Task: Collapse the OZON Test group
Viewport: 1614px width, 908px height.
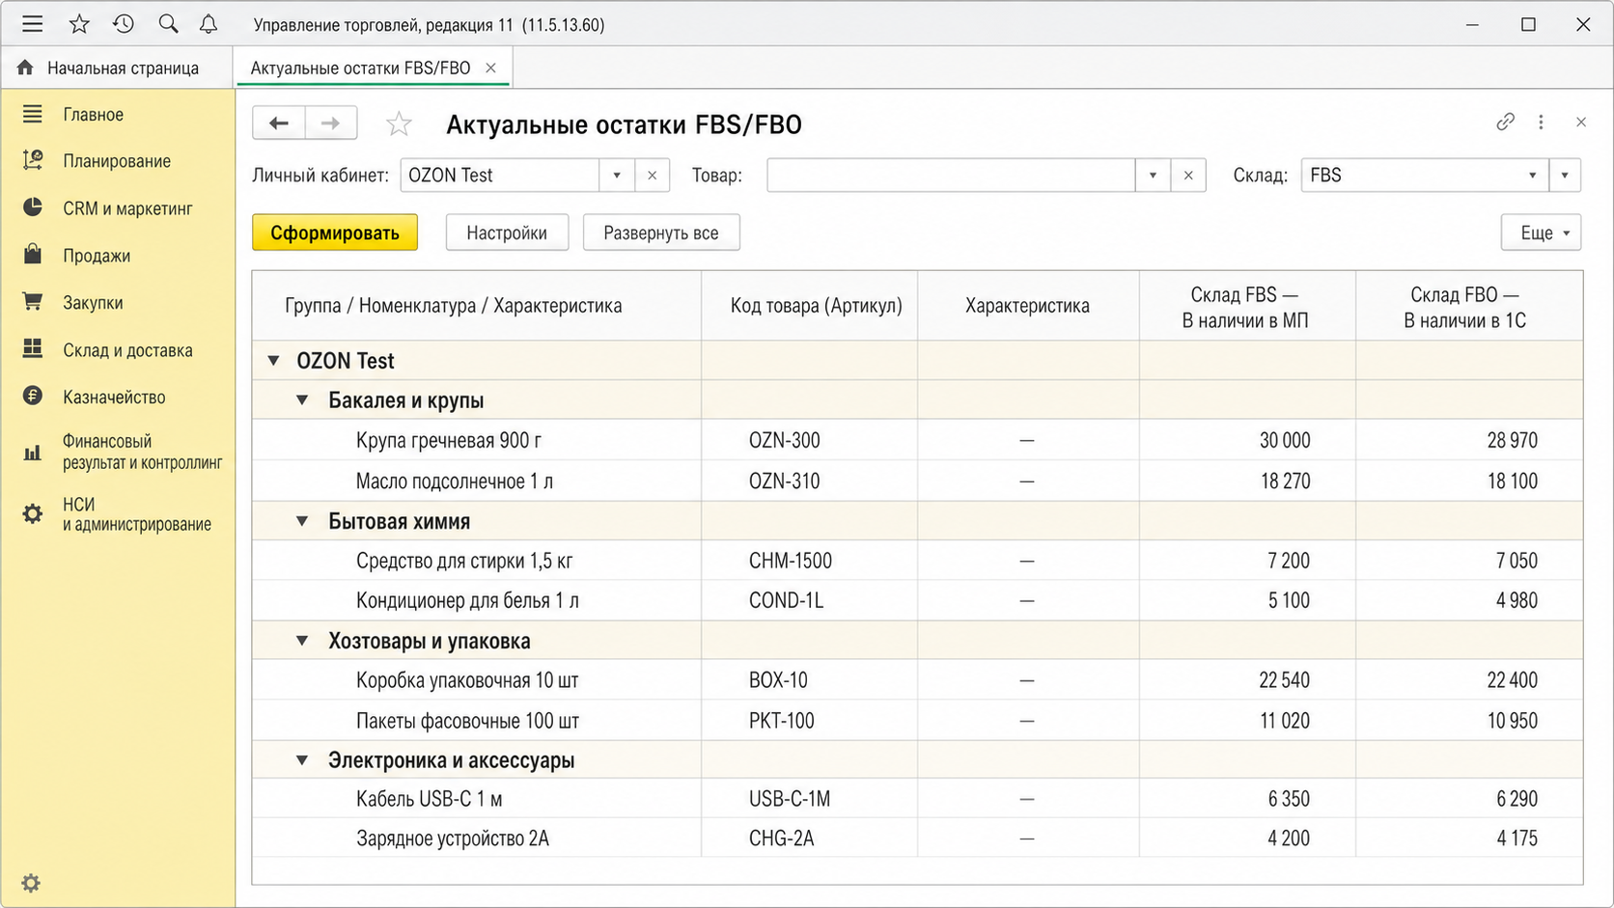Action: click(274, 360)
